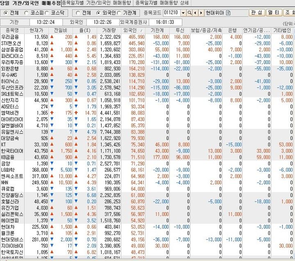Select the 유일엔시스 stock row
The image size is (295, 261).
pos(147,132)
